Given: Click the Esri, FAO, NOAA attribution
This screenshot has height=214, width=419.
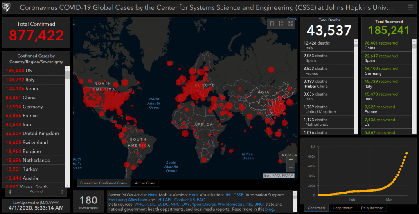Looking at the screenshot, I should coord(279,176).
